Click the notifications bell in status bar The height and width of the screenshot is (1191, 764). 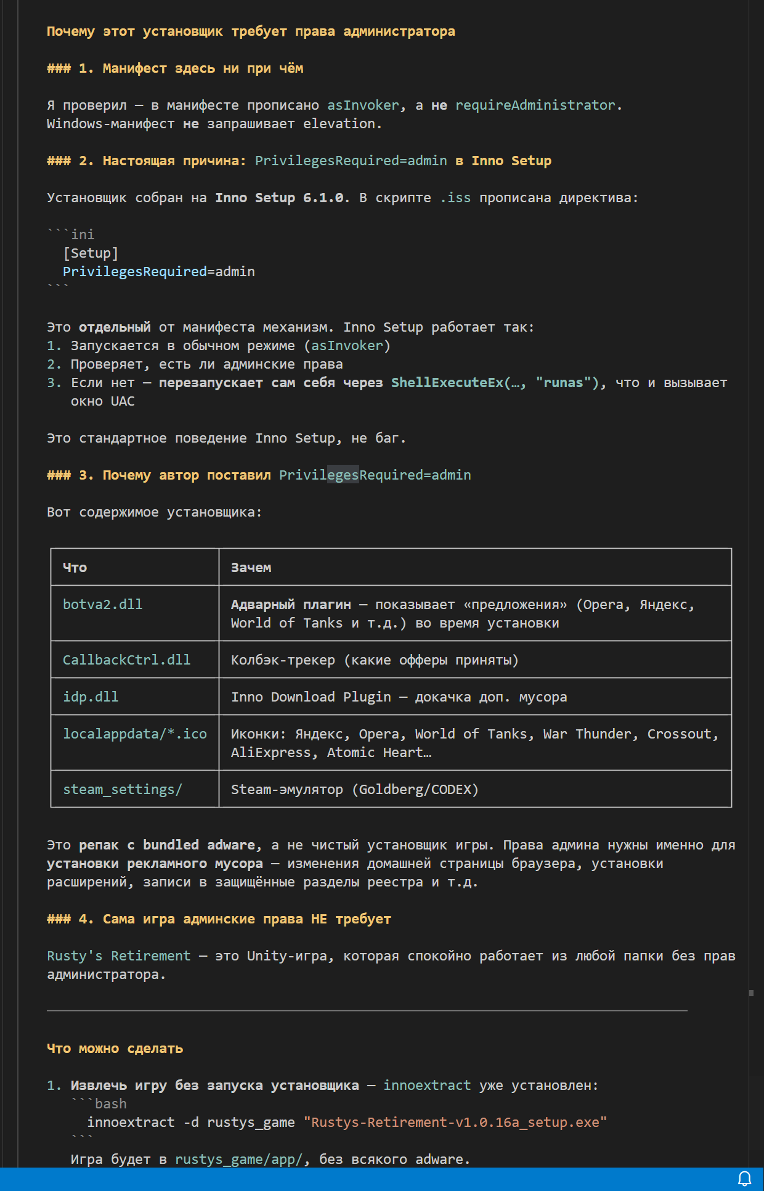(744, 1179)
